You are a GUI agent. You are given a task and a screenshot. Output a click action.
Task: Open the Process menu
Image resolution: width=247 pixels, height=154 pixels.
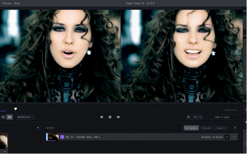[x=7, y=3]
